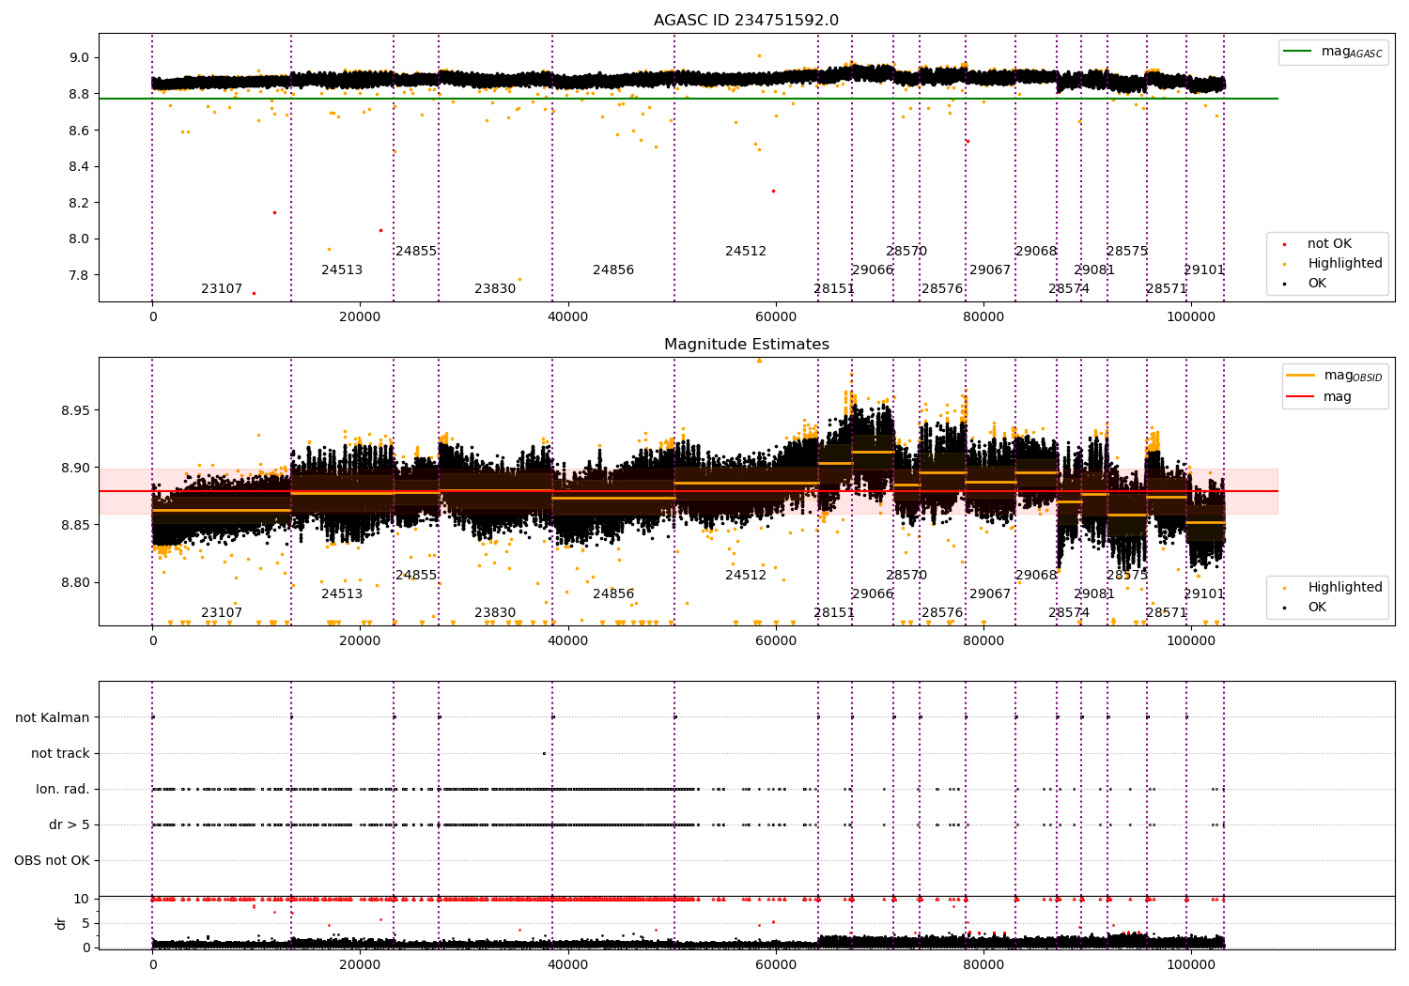
Task: Click obsid label 28151 in top plot
Action: (834, 289)
